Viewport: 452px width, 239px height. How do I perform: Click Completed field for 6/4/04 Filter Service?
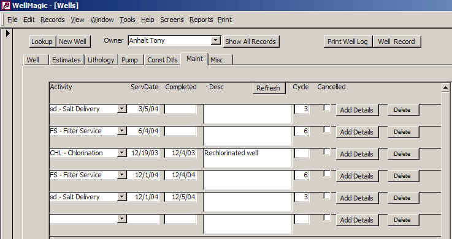tap(181, 131)
